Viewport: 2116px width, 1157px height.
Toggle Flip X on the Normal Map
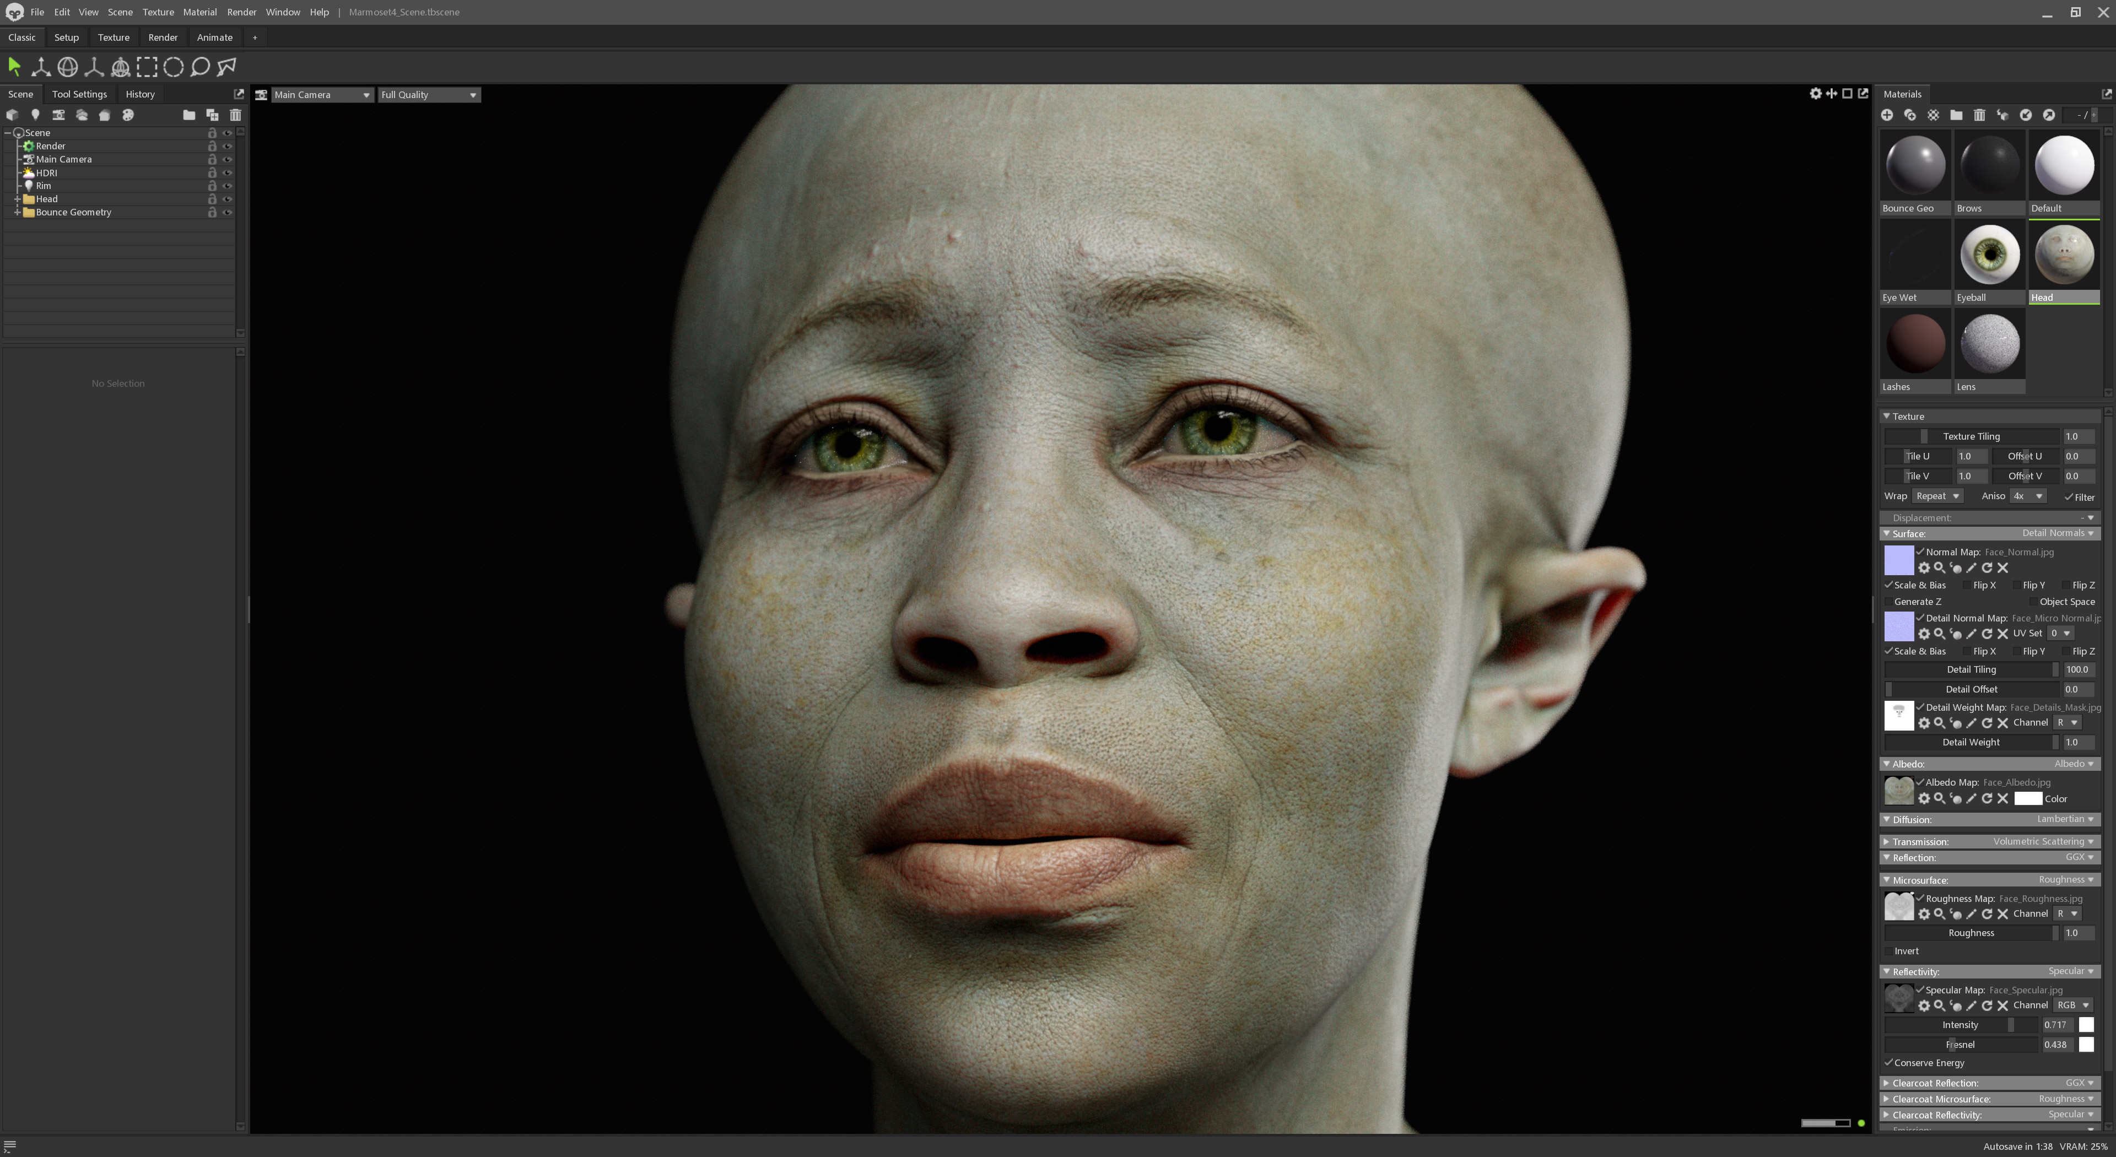(1967, 586)
